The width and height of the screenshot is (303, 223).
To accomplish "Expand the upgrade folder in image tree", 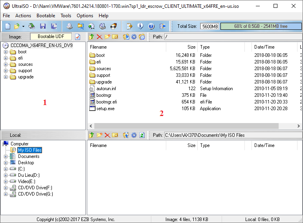I will (x=6, y=77).
